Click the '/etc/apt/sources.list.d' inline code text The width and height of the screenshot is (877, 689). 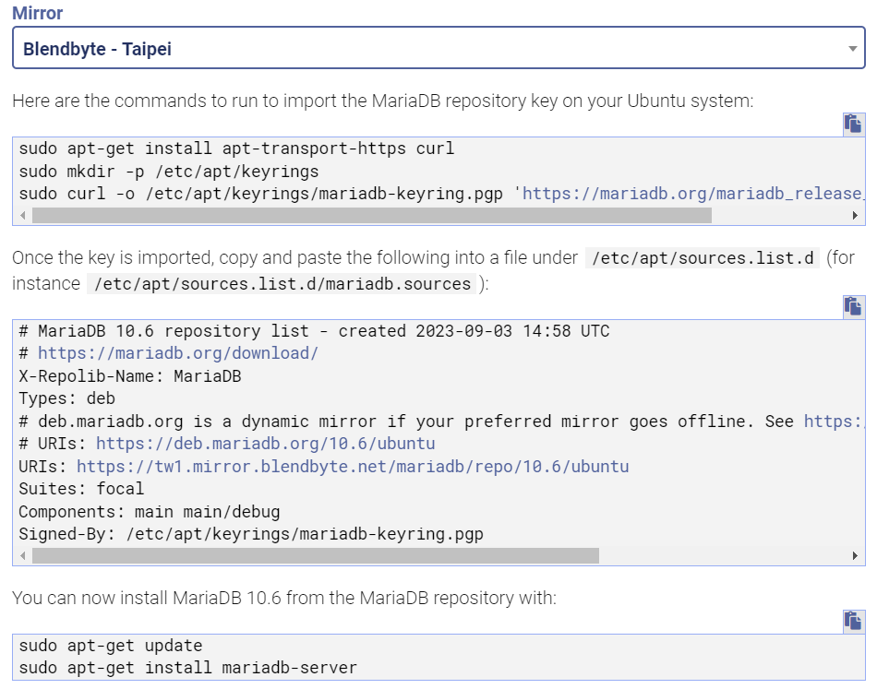[x=703, y=258]
